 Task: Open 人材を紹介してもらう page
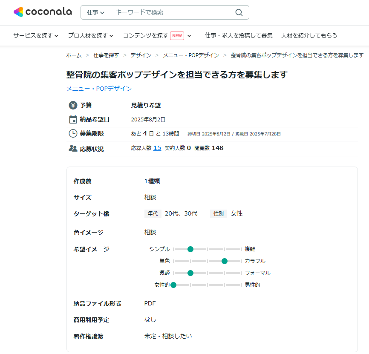coord(309,35)
